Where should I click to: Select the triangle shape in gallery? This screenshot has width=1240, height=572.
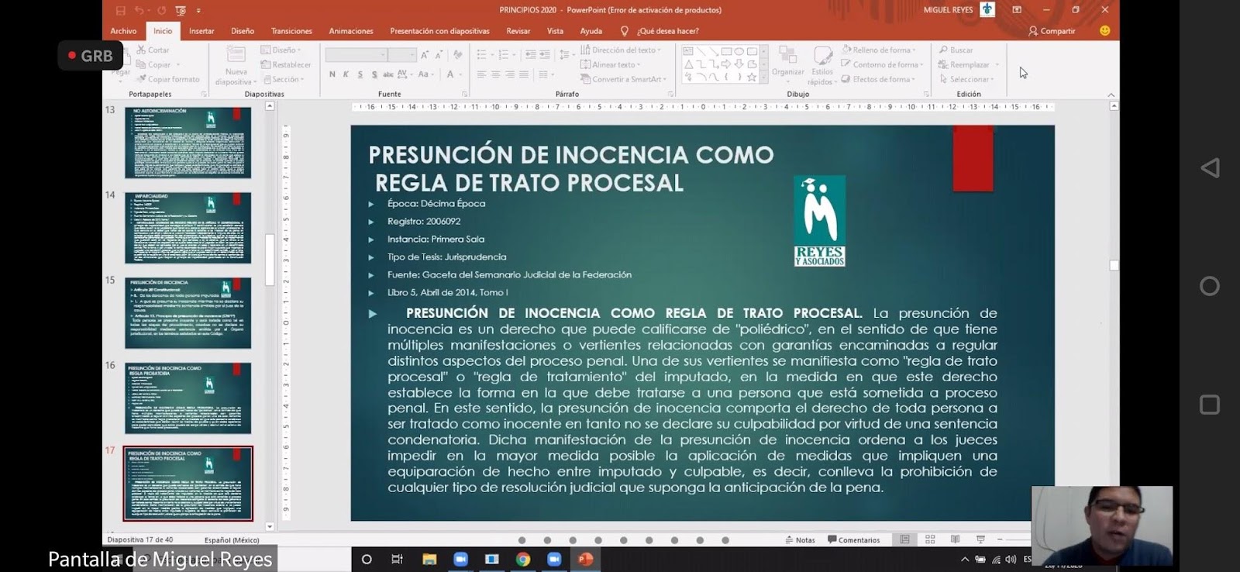tap(688, 64)
